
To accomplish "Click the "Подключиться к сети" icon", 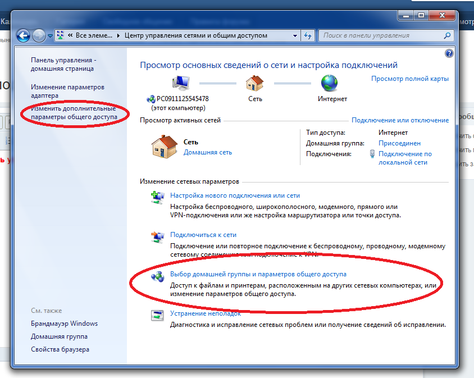I will [x=157, y=237].
